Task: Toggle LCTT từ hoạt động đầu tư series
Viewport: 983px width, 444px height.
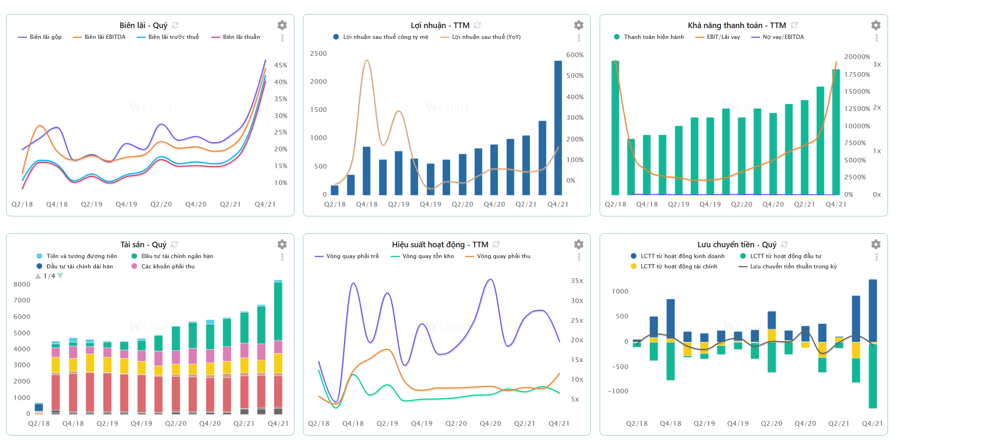Action: [x=780, y=256]
